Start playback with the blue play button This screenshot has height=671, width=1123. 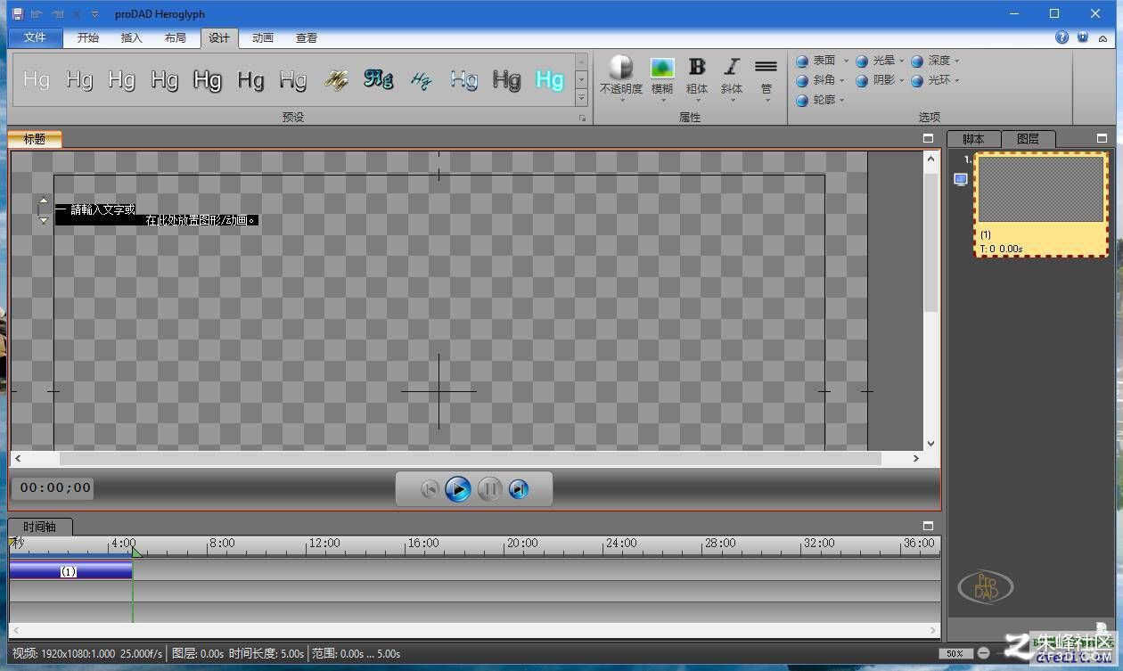[x=458, y=489]
